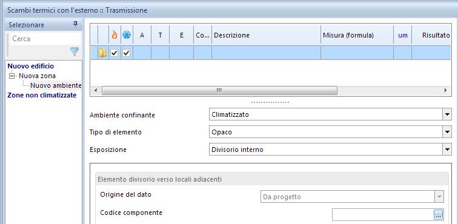Click the E column header
The image size is (458, 224).
181,35
